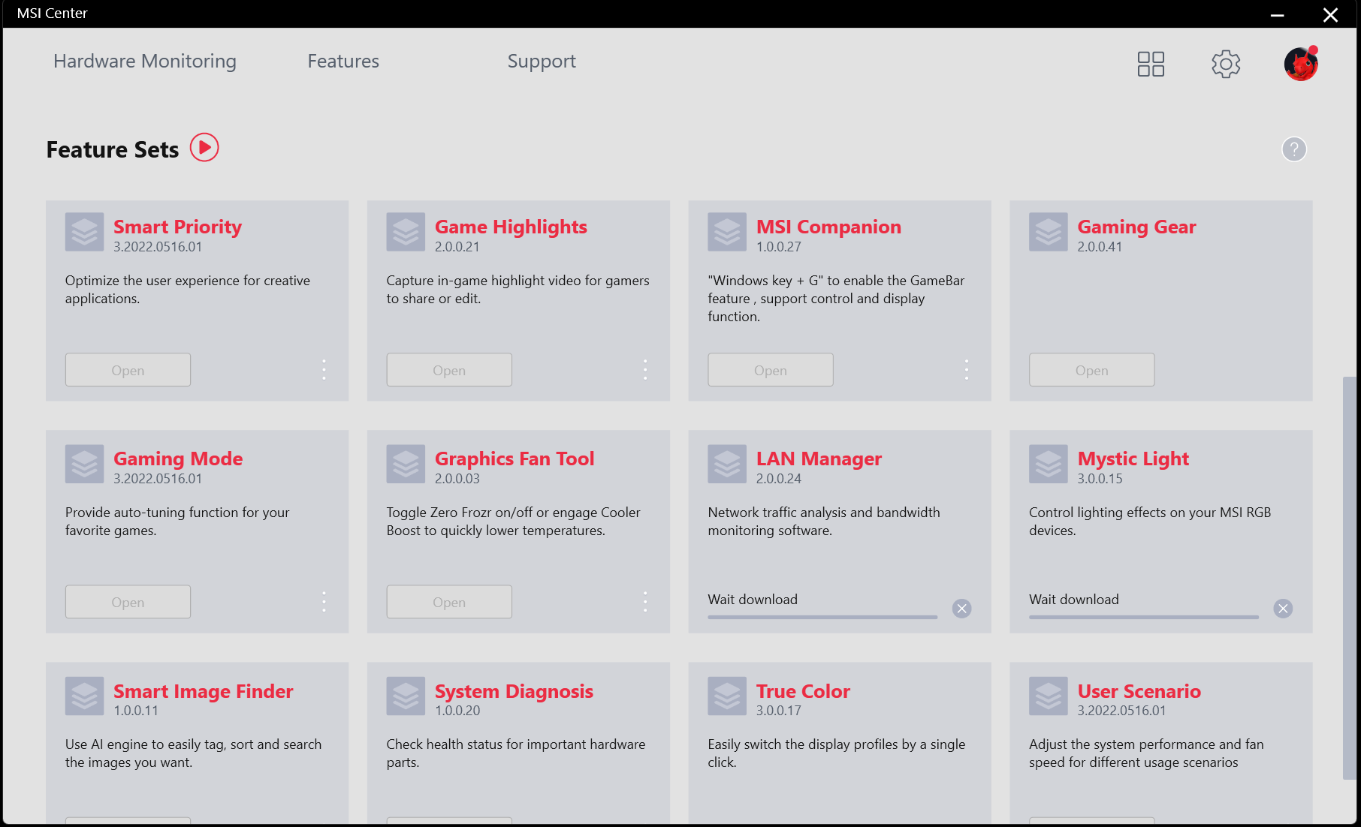Play the Feature Sets intro video

204,148
